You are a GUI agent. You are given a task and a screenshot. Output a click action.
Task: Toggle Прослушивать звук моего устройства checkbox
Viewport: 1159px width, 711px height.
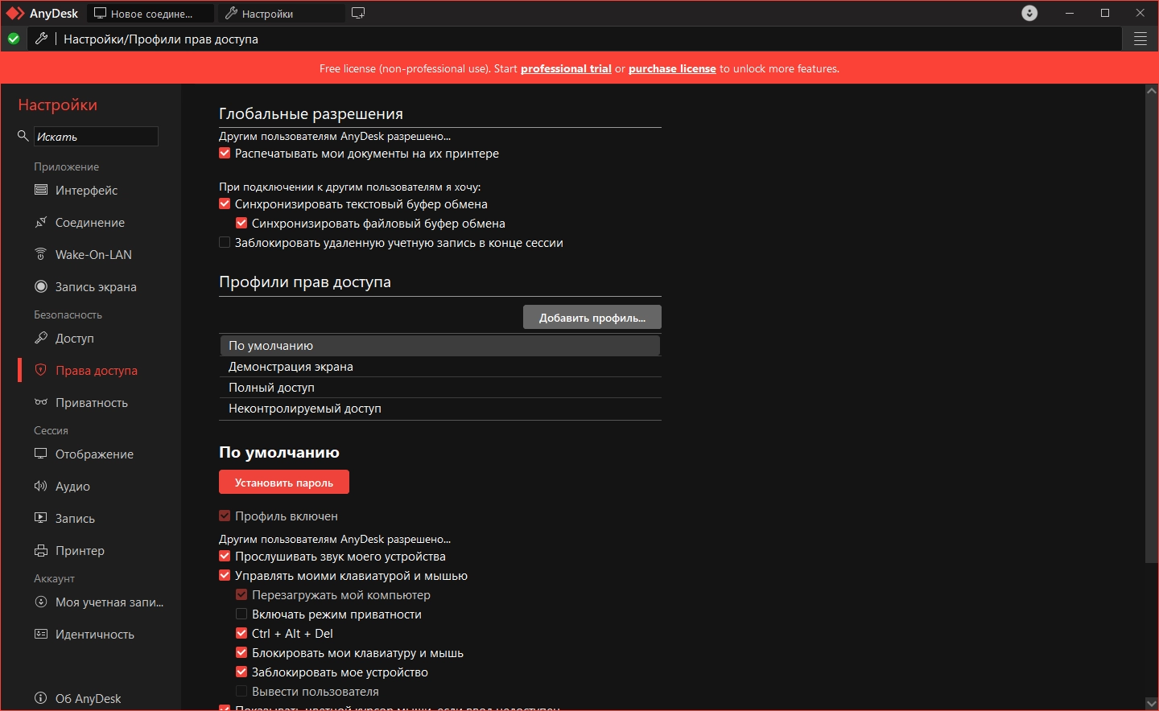pyautogui.click(x=225, y=556)
